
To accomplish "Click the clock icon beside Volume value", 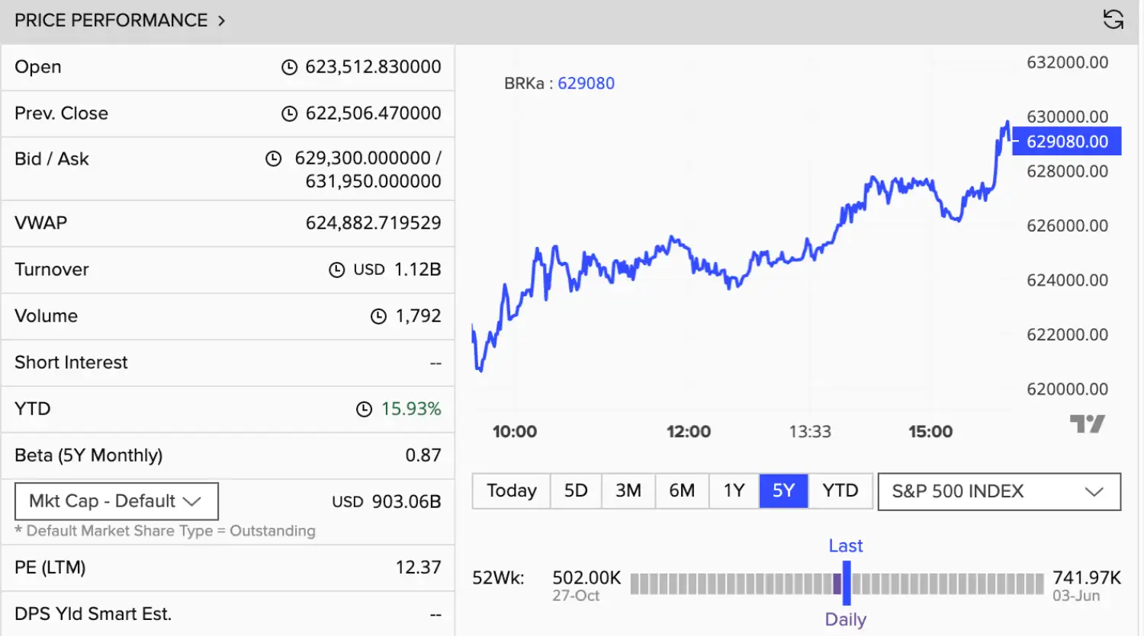I will click(x=378, y=316).
